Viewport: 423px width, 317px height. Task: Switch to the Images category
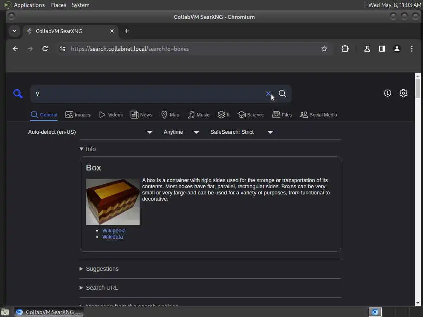point(78,115)
